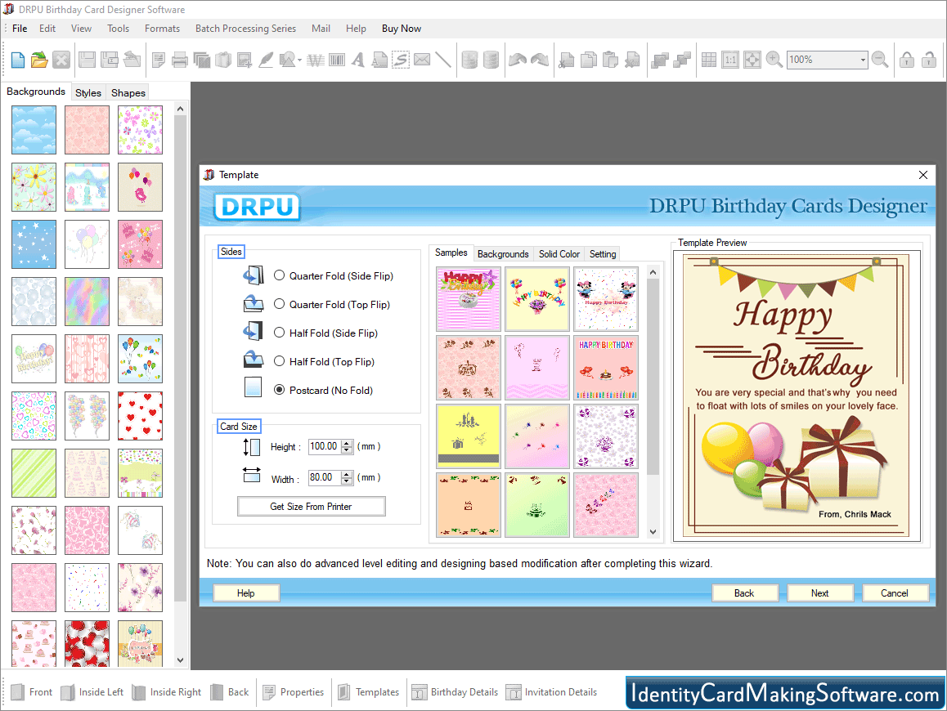Click the Back button in Template dialog
This screenshot has height=711, width=947.
(744, 593)
